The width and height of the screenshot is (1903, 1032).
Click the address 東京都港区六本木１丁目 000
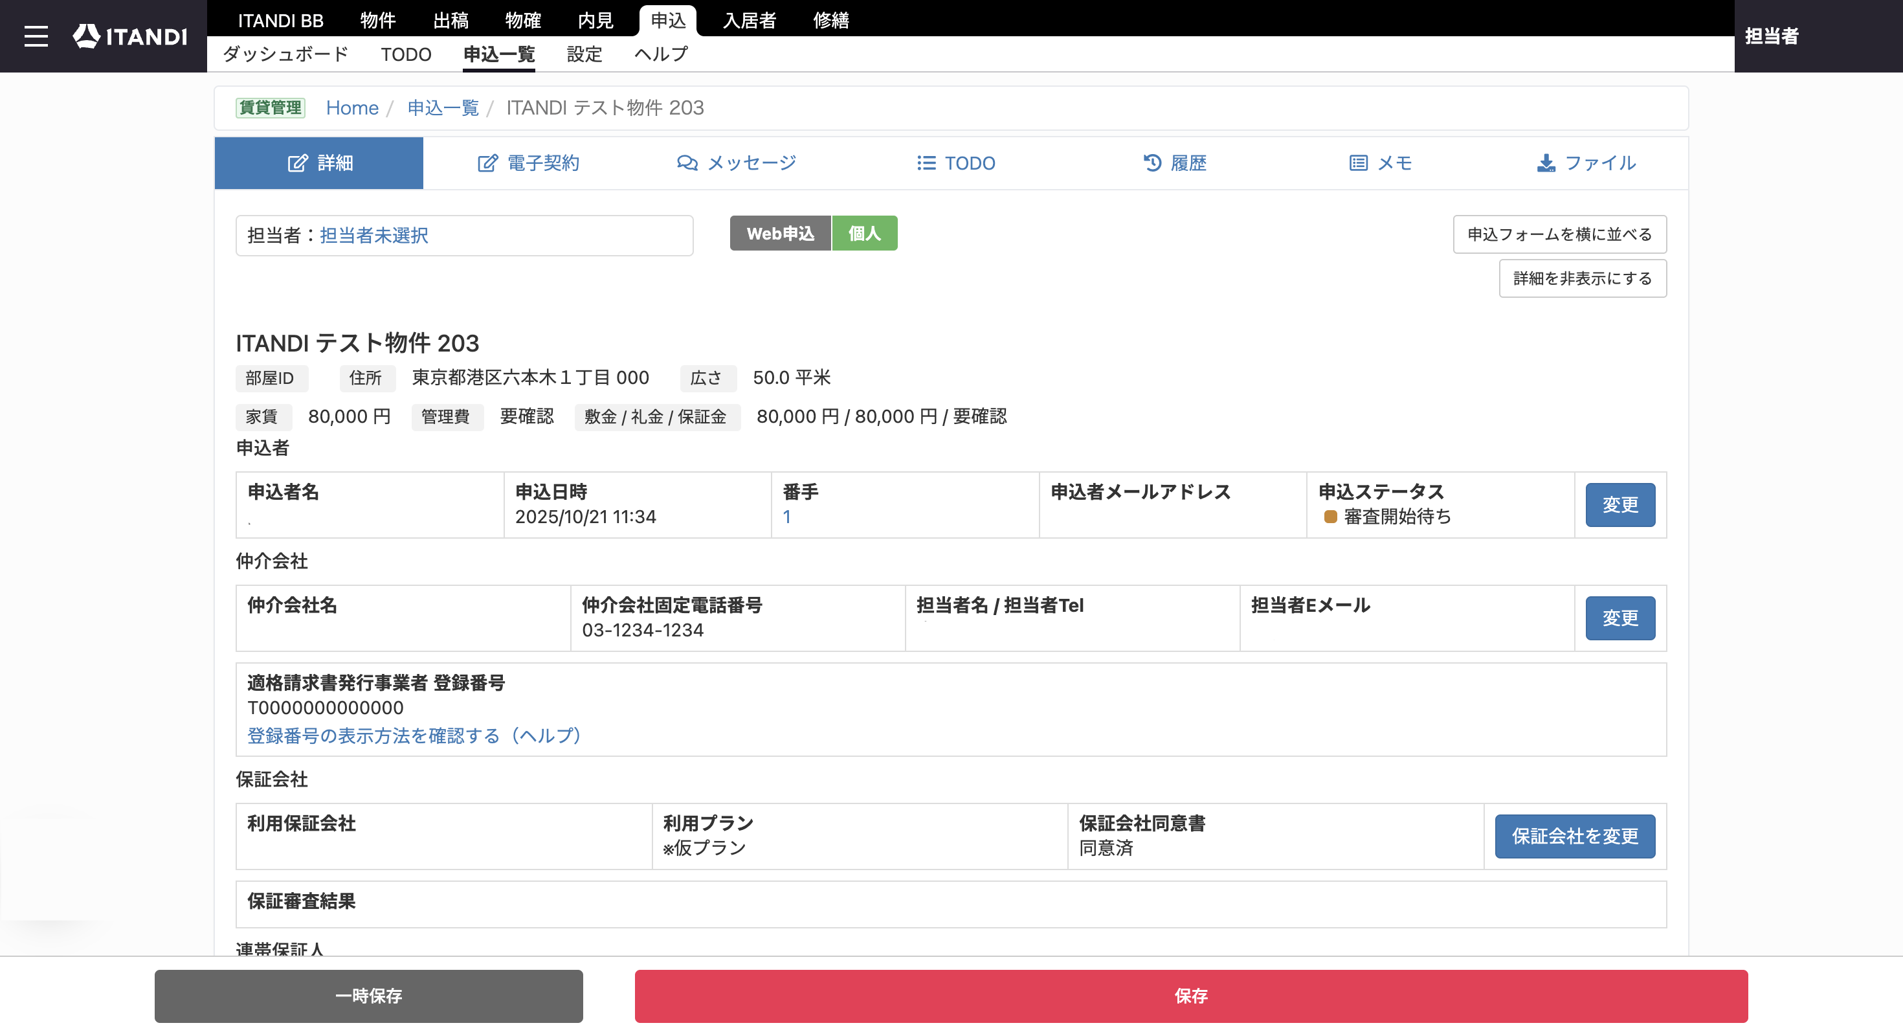tap(530, 378)
